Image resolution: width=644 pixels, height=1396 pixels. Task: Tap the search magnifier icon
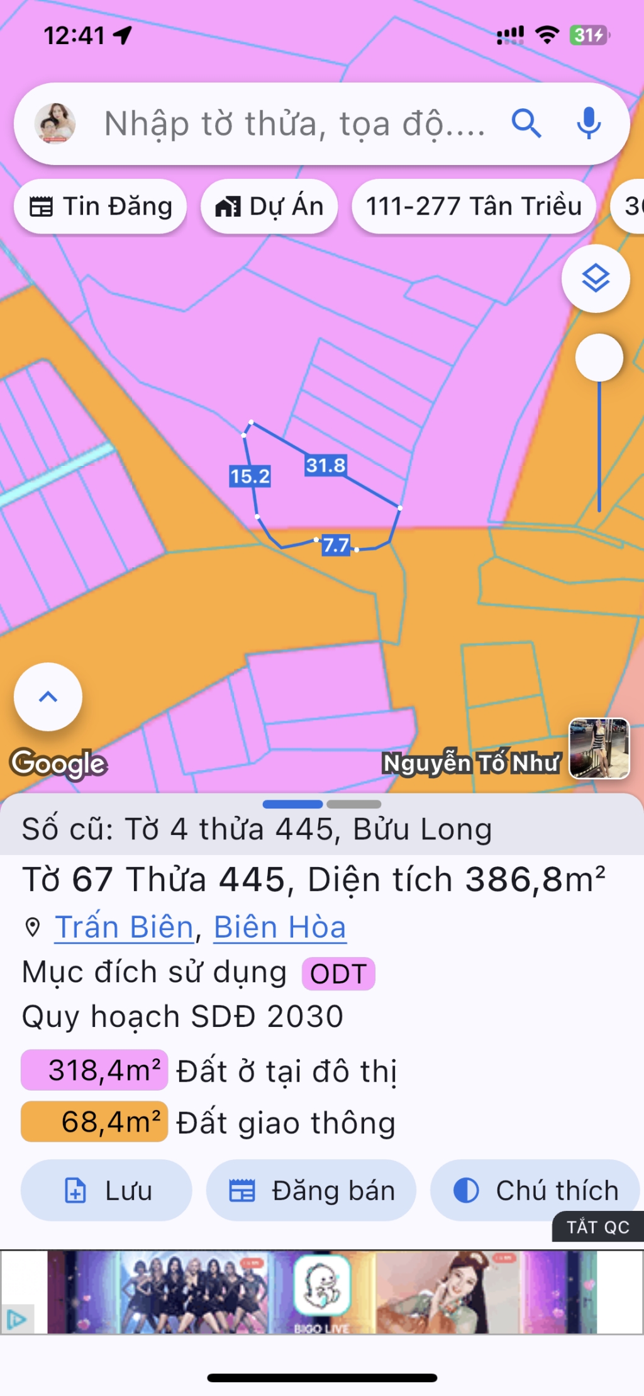(526, 123)
